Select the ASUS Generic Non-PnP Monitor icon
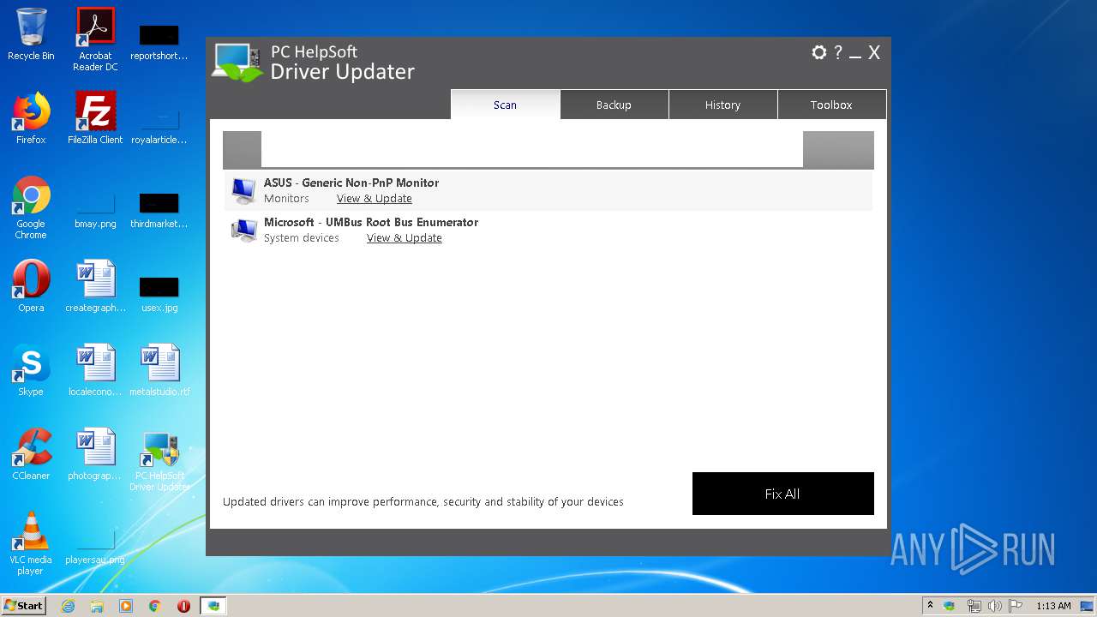This screenshot has height=617, width=1097. [x=243, y=190]
